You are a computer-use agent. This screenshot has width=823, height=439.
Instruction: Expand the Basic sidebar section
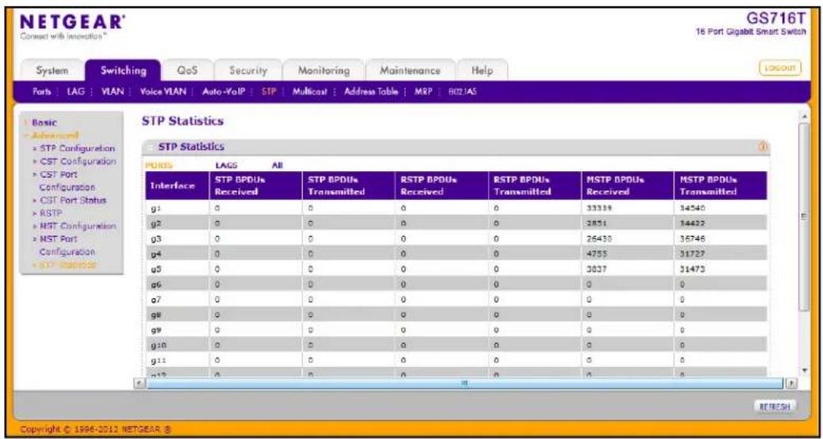44,122
